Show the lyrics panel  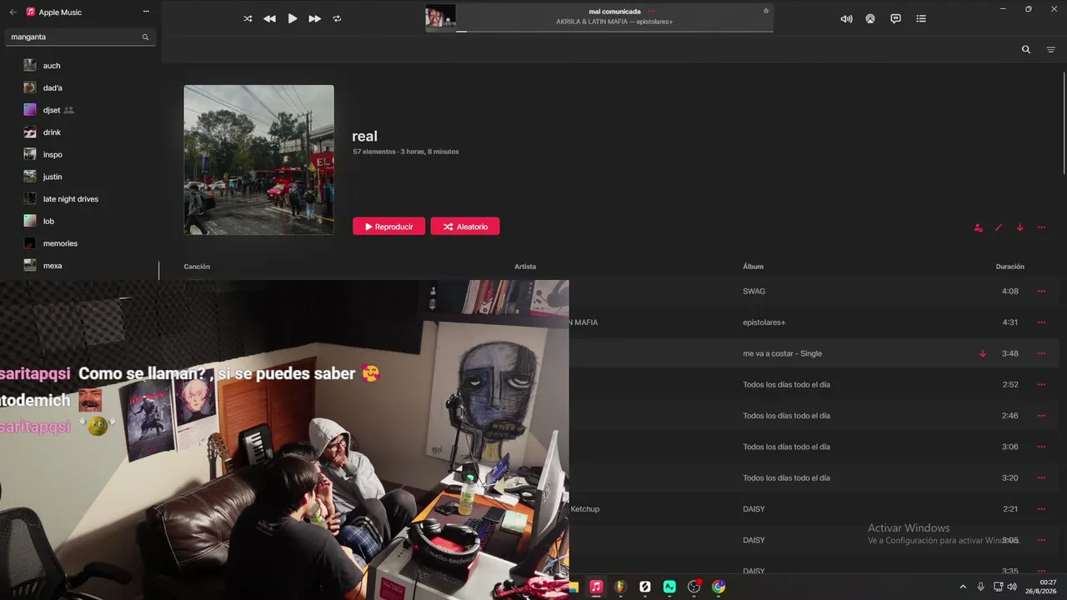(895, 18)
